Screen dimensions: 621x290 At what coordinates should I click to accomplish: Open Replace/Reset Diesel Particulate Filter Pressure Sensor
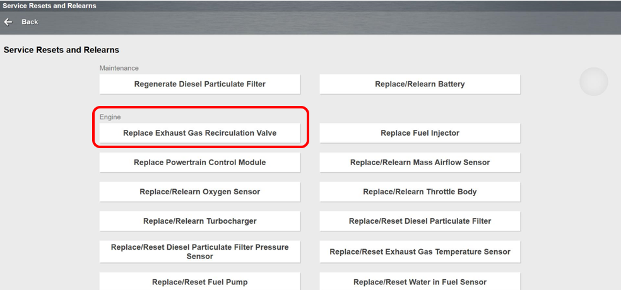(199, 252)
